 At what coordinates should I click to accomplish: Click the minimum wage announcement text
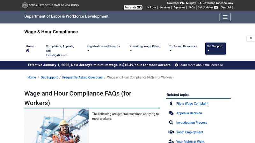click(x=100, y=65)
